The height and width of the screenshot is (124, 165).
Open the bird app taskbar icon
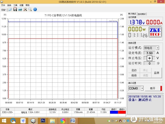click(x=23, y=121)
